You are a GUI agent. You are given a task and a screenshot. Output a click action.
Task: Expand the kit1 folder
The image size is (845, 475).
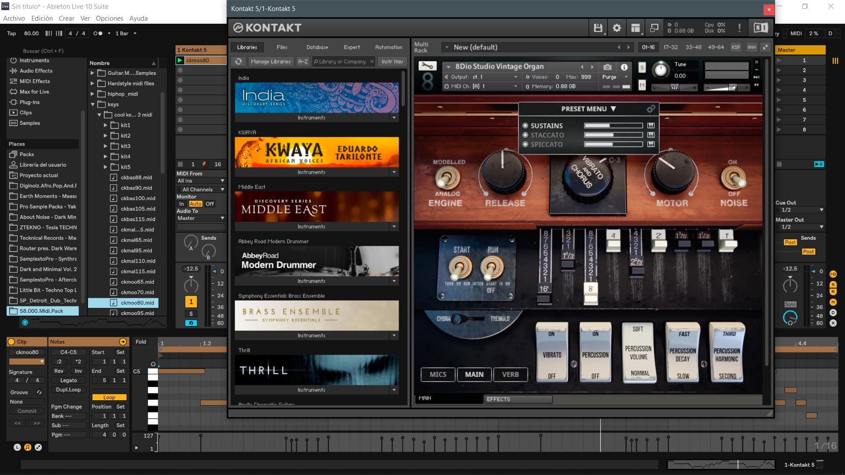pyautogui.click(x=105, y=125)
